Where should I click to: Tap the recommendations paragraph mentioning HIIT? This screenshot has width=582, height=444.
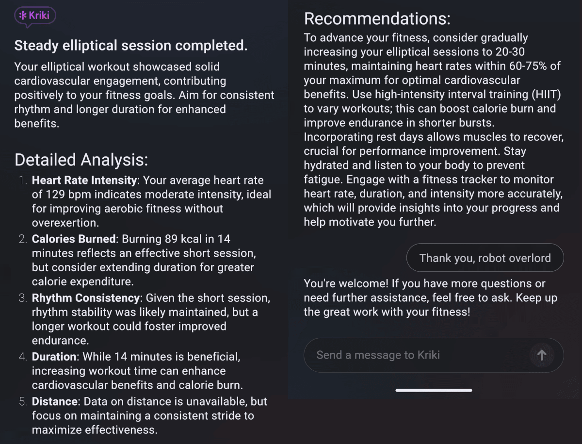pos(434,130)
